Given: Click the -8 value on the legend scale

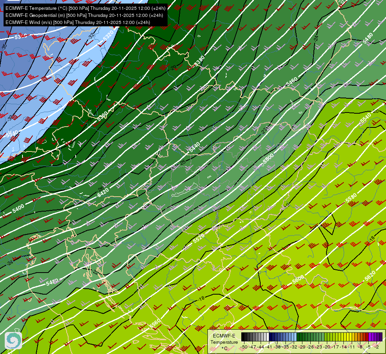Looking at the screenshot, I should [360, 347].
